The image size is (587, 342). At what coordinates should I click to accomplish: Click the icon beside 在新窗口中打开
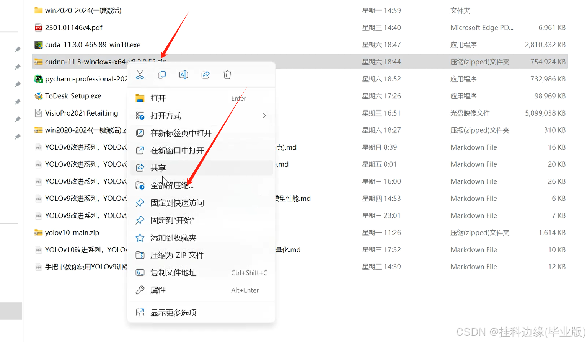[x=140, y=150]
